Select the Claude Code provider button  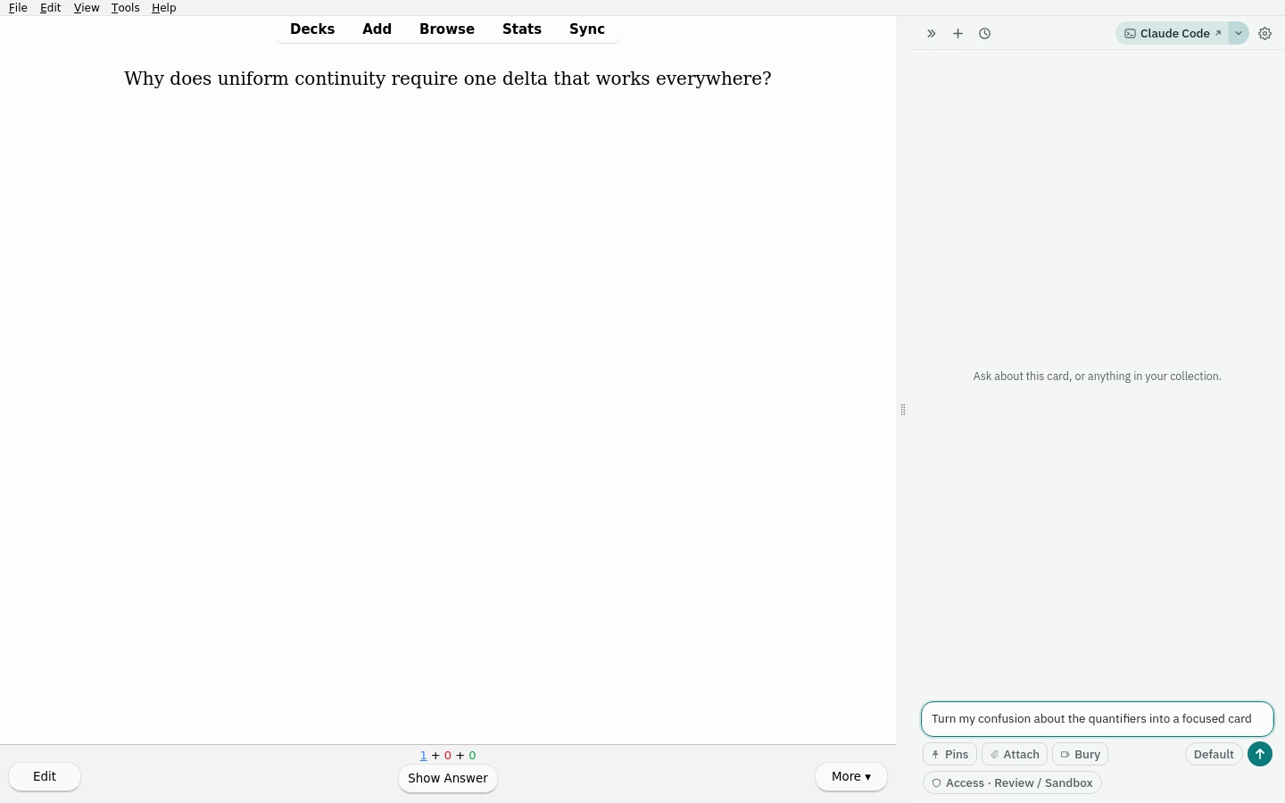click(x=1172, y=33)
